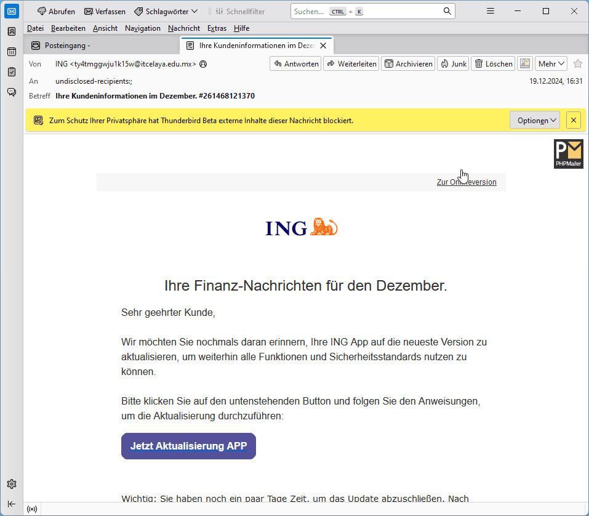Click the sender contact icon next to address
This screenshot has width=589, height=516.
point(203,64)
